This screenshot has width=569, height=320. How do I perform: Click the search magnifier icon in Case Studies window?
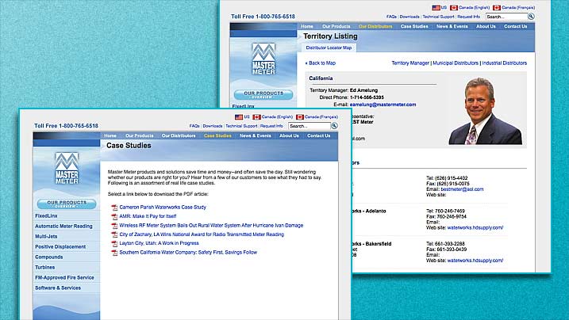pyautogui.click(x=334, y=126)
